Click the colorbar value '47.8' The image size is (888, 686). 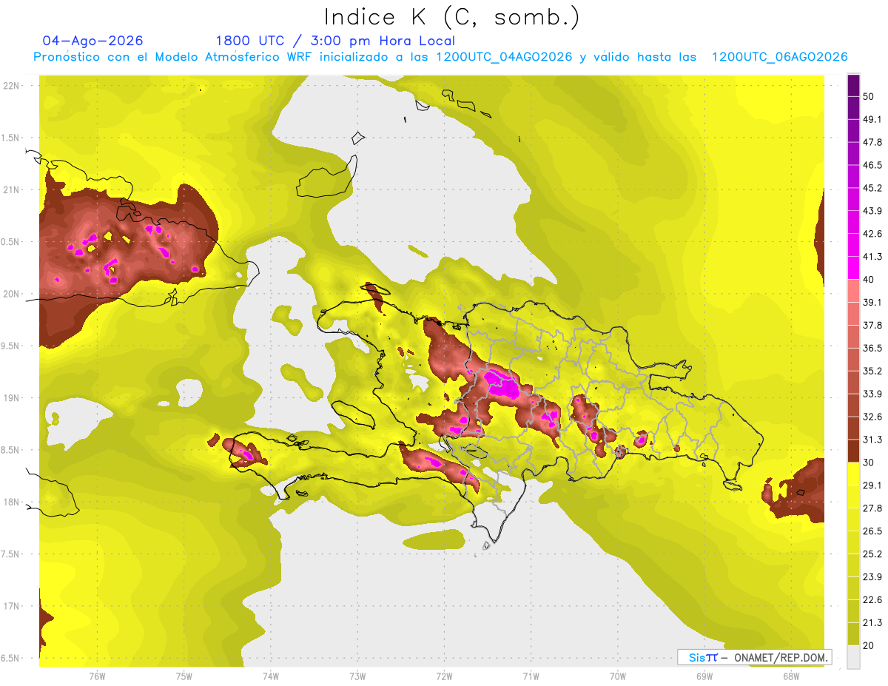coord(872,142)
